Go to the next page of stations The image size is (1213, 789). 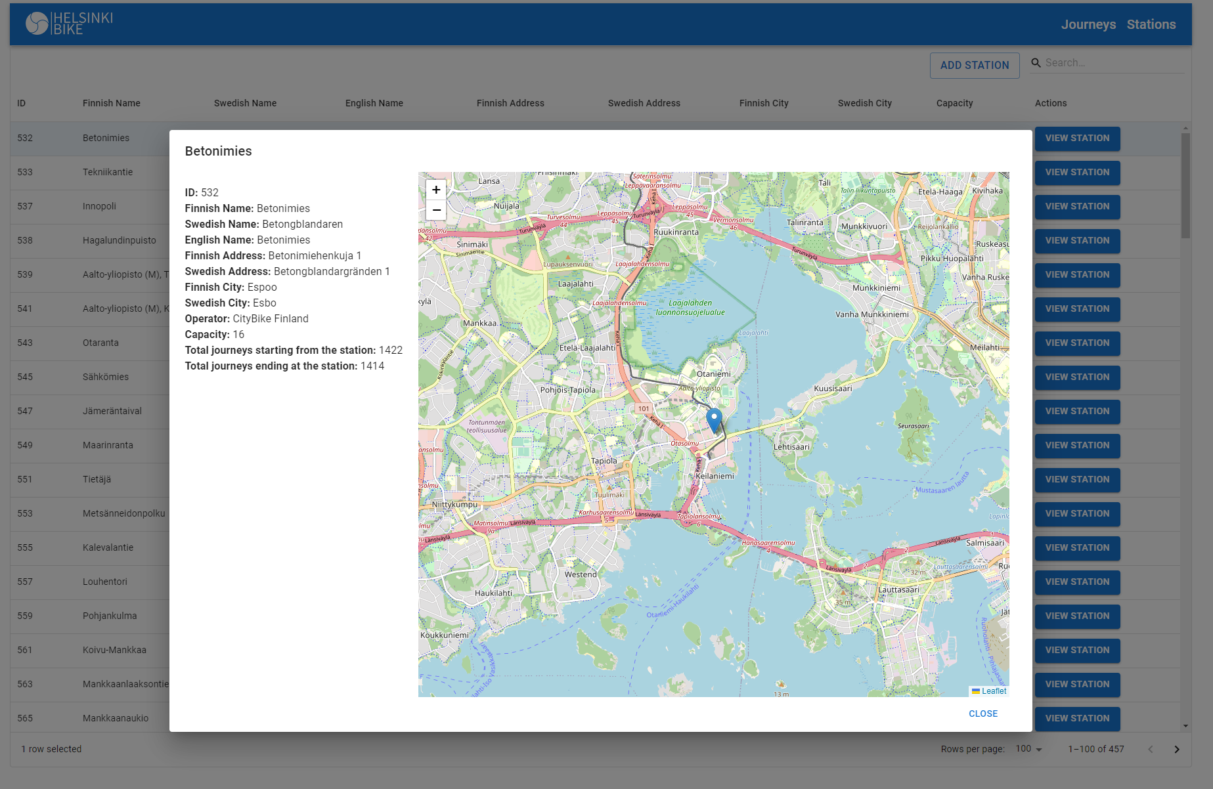(x=1176, y=748)
